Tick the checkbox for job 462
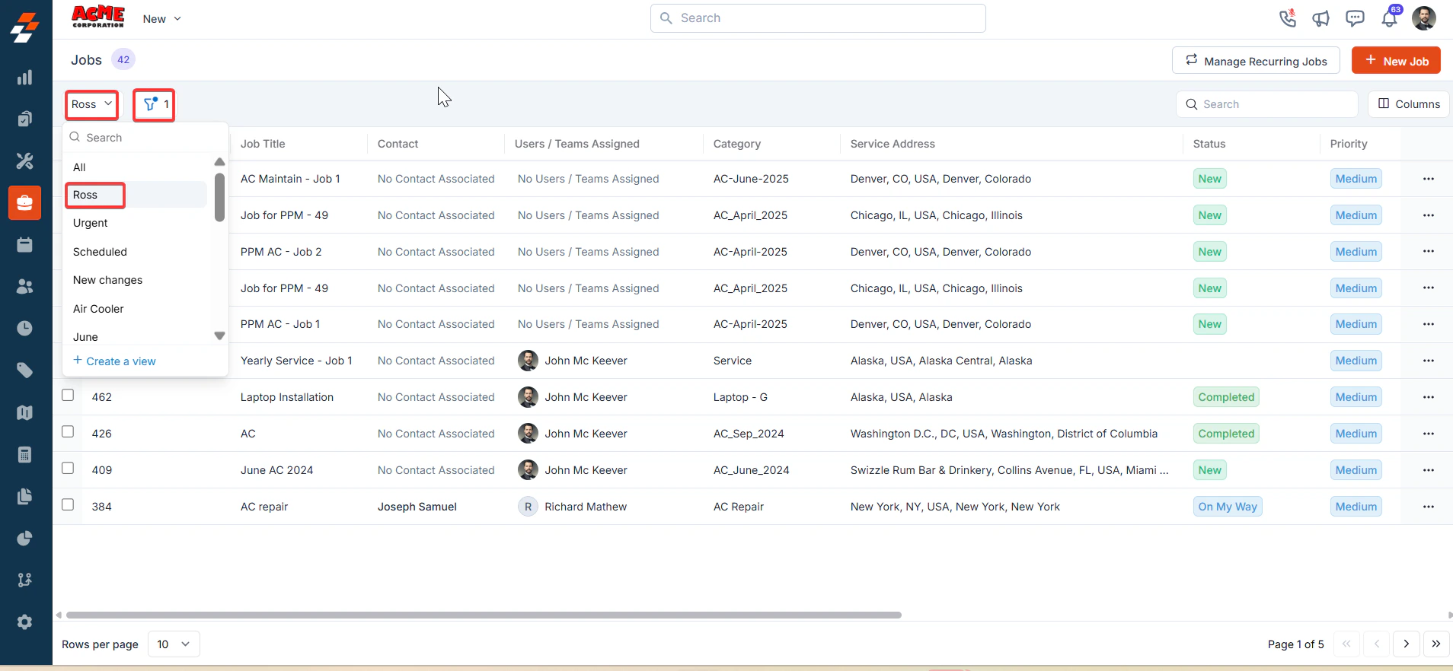 click(x=68, y=396)
